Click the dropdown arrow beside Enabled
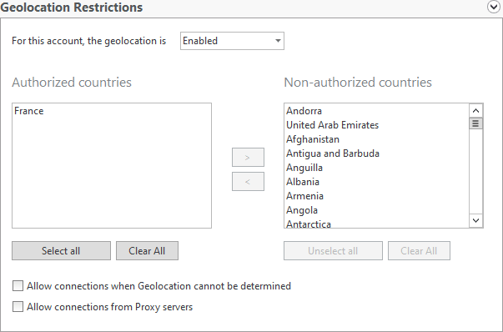Screen dimensions: 503x332 tap(278, 41)
